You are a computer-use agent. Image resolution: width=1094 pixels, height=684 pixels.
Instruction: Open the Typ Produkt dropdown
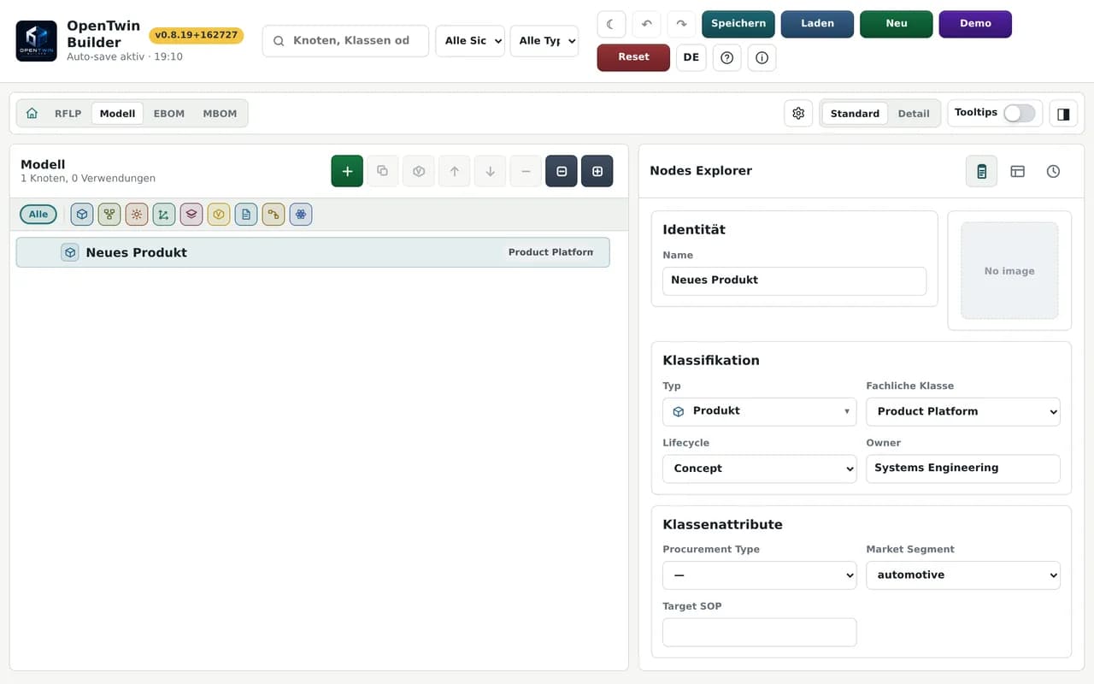coord(760,411)
